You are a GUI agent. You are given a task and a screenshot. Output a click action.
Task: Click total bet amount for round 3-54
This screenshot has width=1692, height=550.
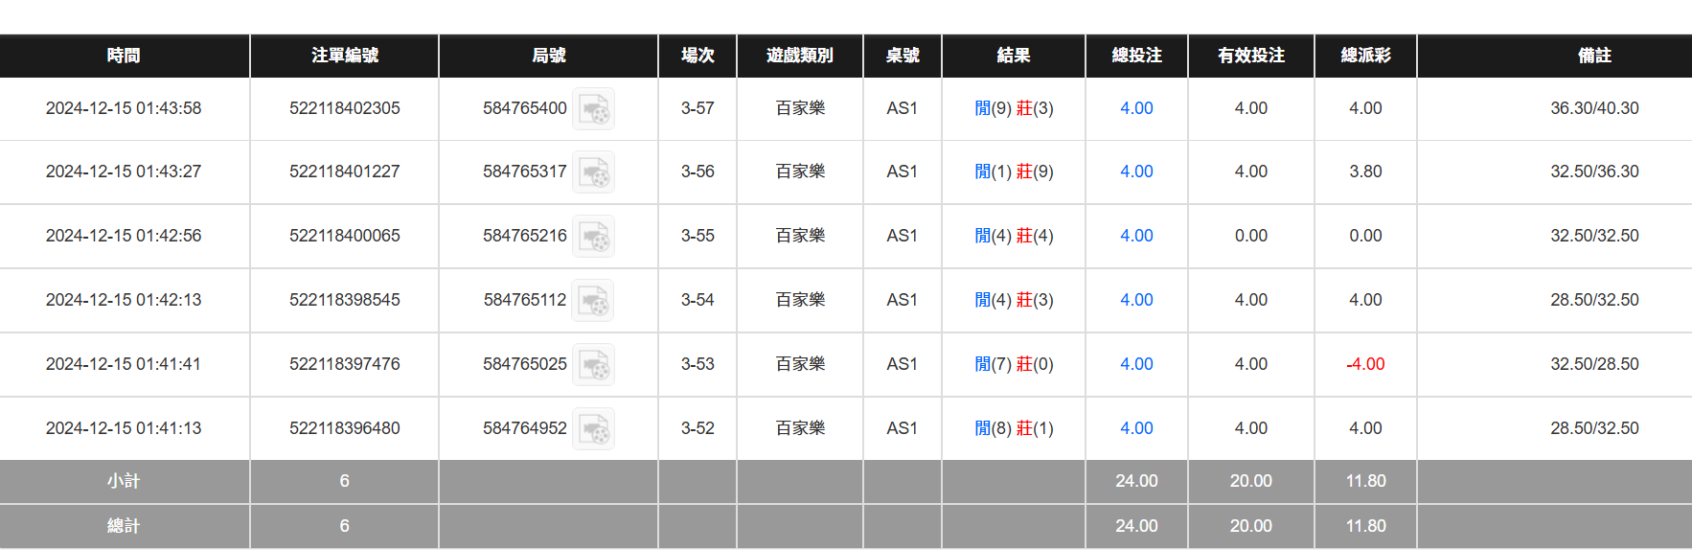click(x=1136, y=300)
